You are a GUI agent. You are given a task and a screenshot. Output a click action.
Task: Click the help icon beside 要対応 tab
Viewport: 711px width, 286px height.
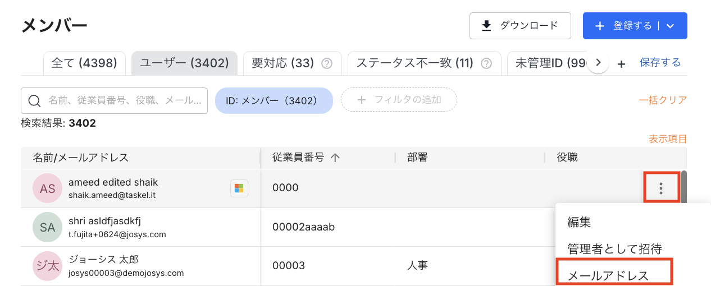coord(326,63)
